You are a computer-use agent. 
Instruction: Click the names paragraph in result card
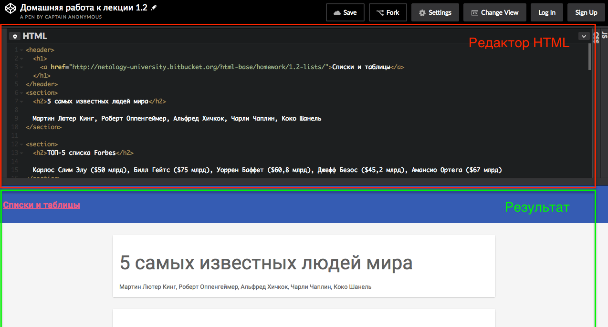coord(245,287)
